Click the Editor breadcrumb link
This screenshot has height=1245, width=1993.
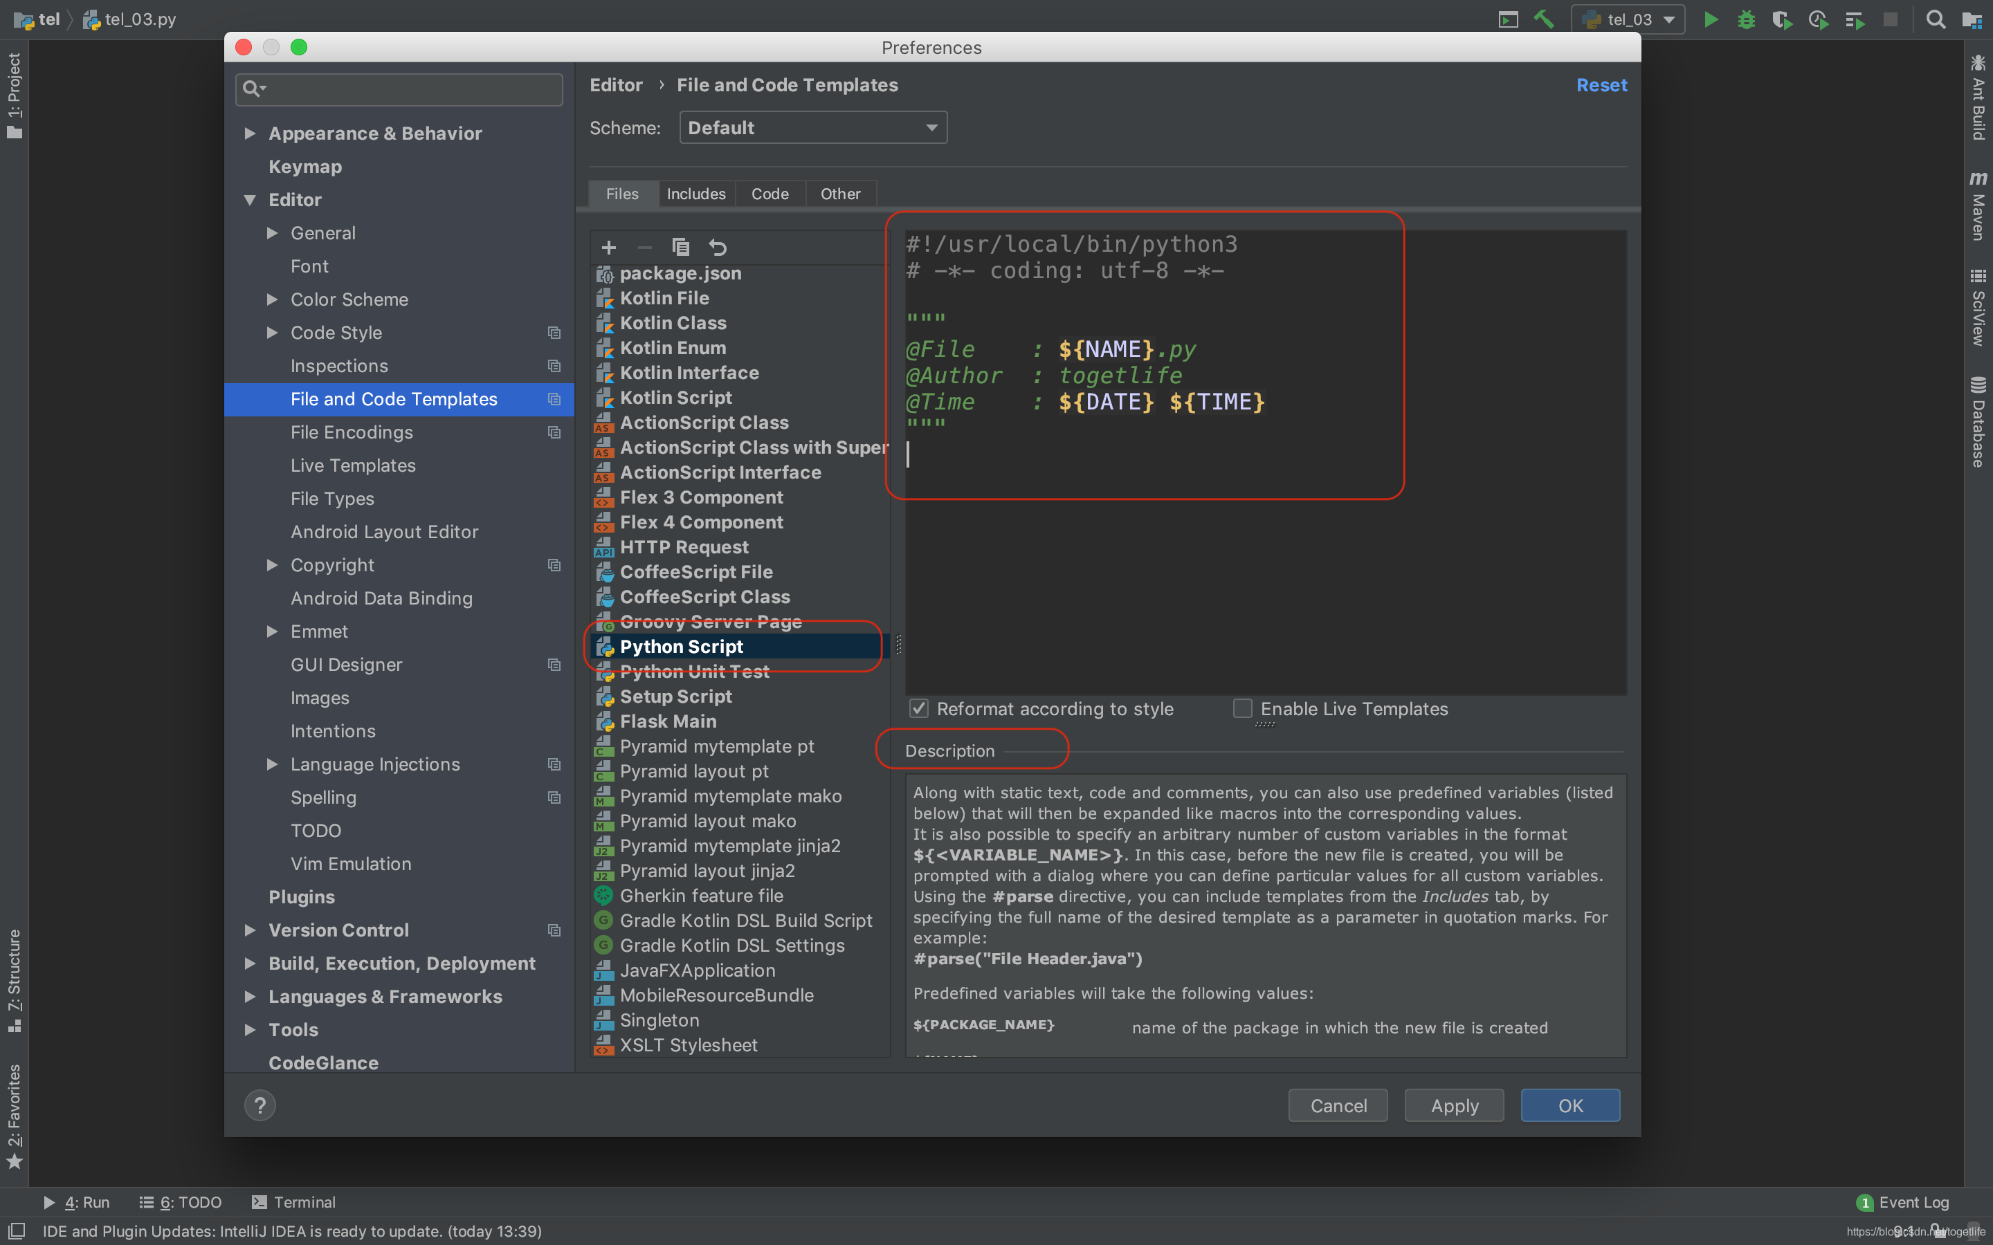(x=616, y=85)
